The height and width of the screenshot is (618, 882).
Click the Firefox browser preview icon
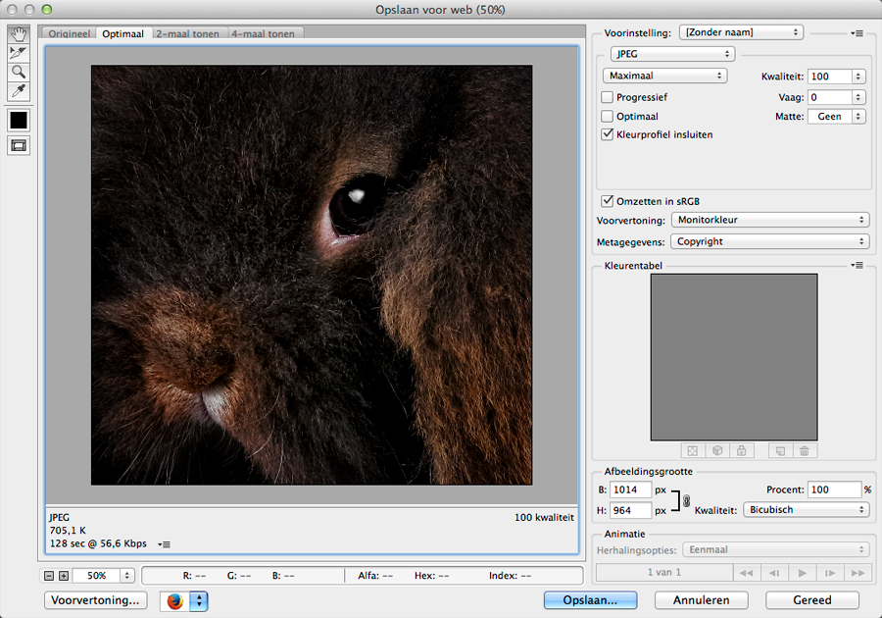(x=174, y=600)
